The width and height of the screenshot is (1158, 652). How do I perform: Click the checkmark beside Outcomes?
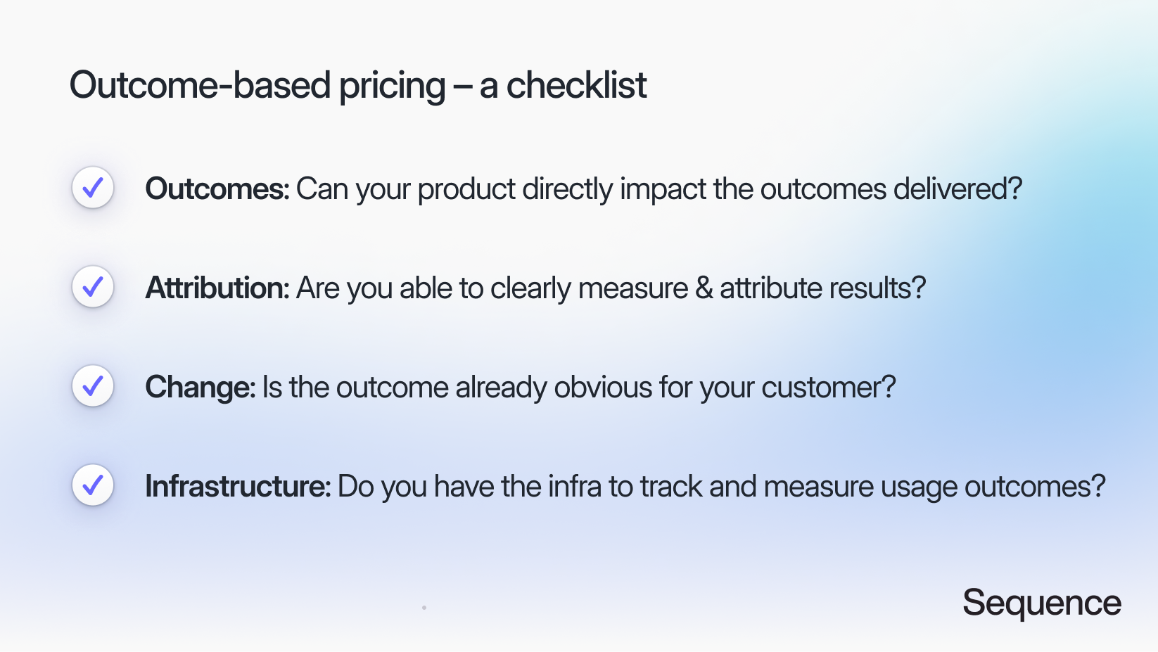pos(93,188)
